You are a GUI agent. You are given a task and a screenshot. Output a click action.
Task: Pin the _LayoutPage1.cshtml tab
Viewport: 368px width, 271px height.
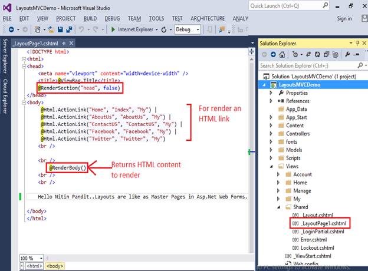64,44
